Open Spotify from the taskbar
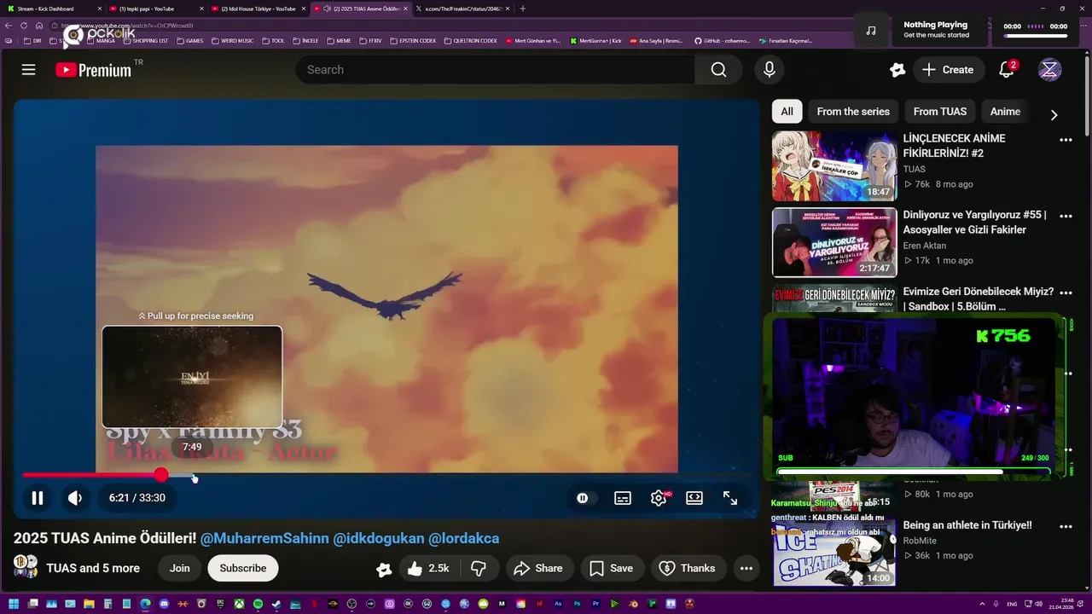1092x614 pixels. tap(258, 604)
